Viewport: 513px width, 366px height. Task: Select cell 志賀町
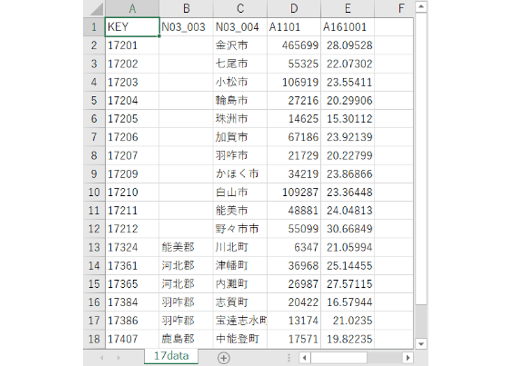240,302
